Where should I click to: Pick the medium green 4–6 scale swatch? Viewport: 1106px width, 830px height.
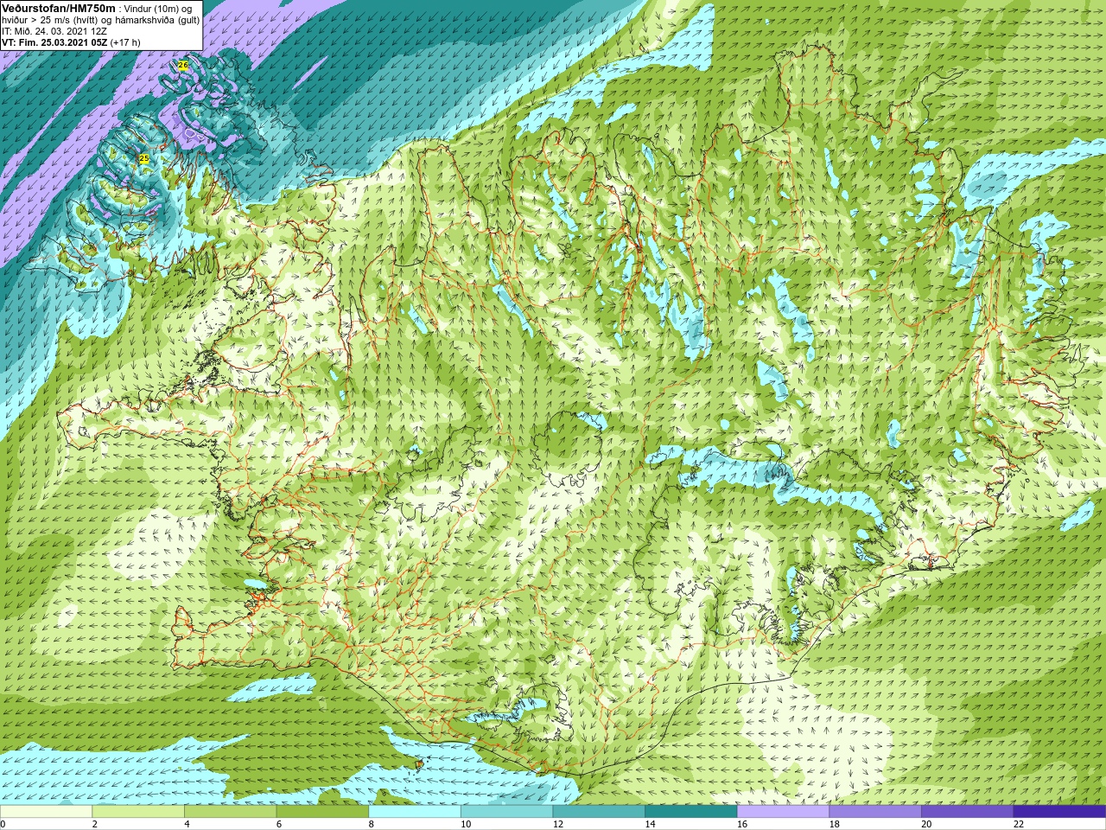230,812
